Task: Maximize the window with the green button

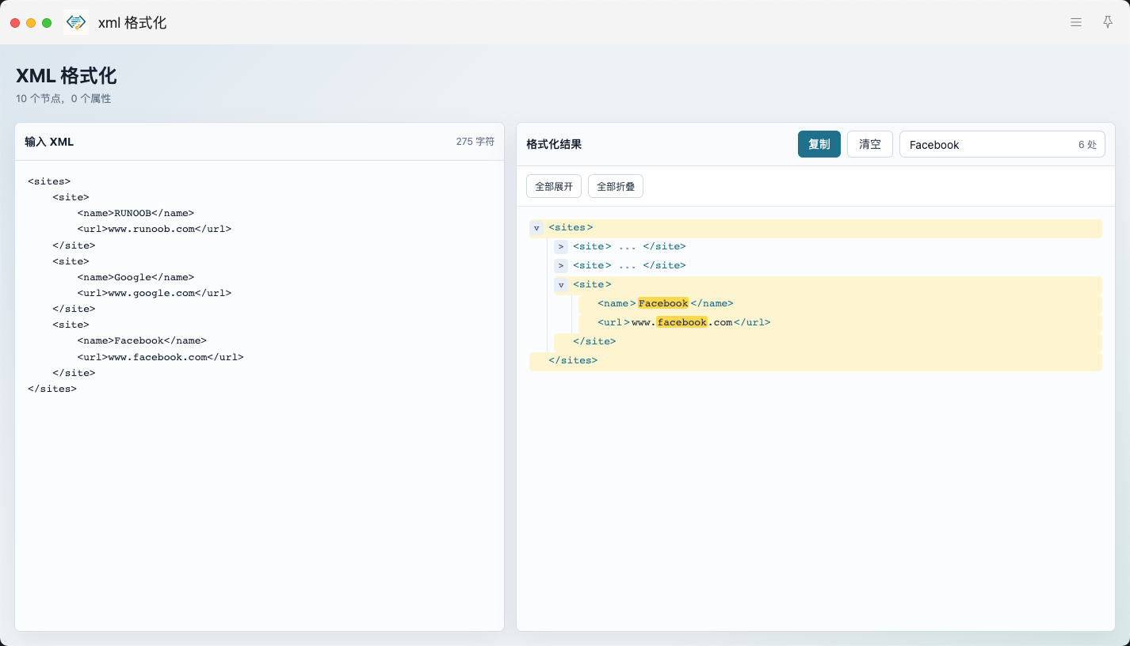Action: point(47,23)
